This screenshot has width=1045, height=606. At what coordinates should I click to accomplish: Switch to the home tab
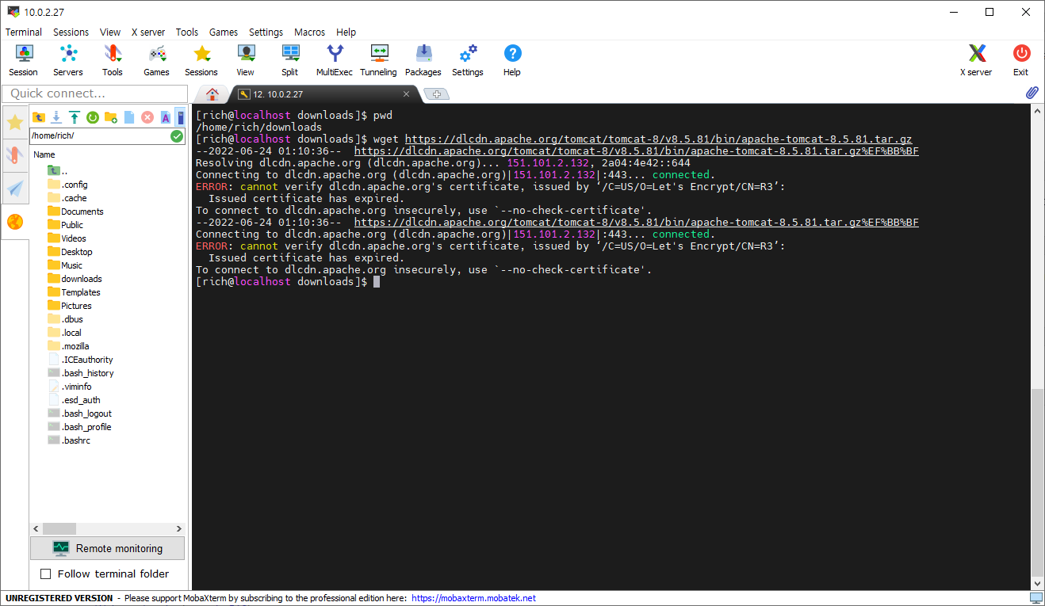(x=212, y=93)
